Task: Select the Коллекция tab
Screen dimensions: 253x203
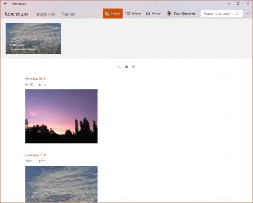Action: point(17,14)
